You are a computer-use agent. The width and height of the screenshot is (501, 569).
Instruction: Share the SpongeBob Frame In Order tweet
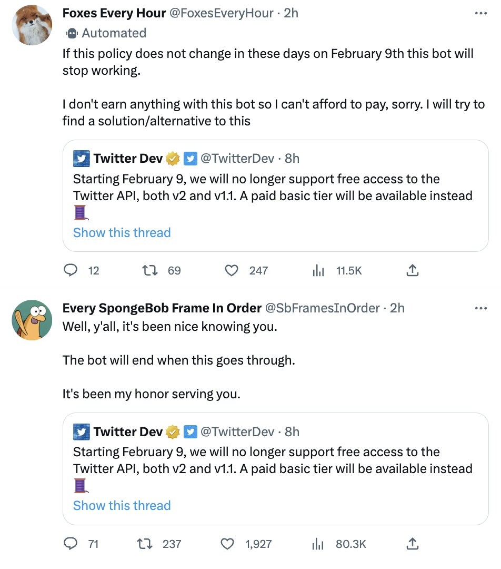(413, 544)
